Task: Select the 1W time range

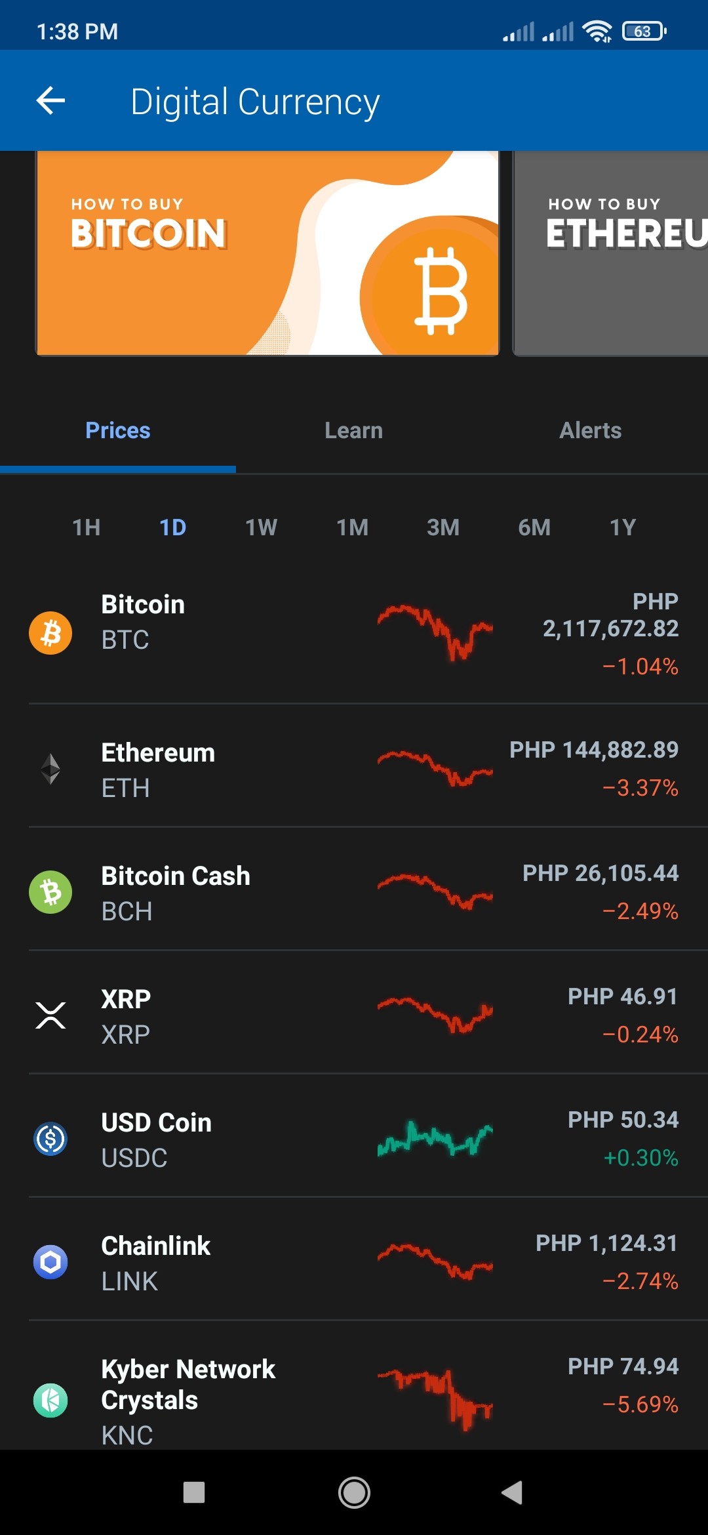Action: [261, 527]
